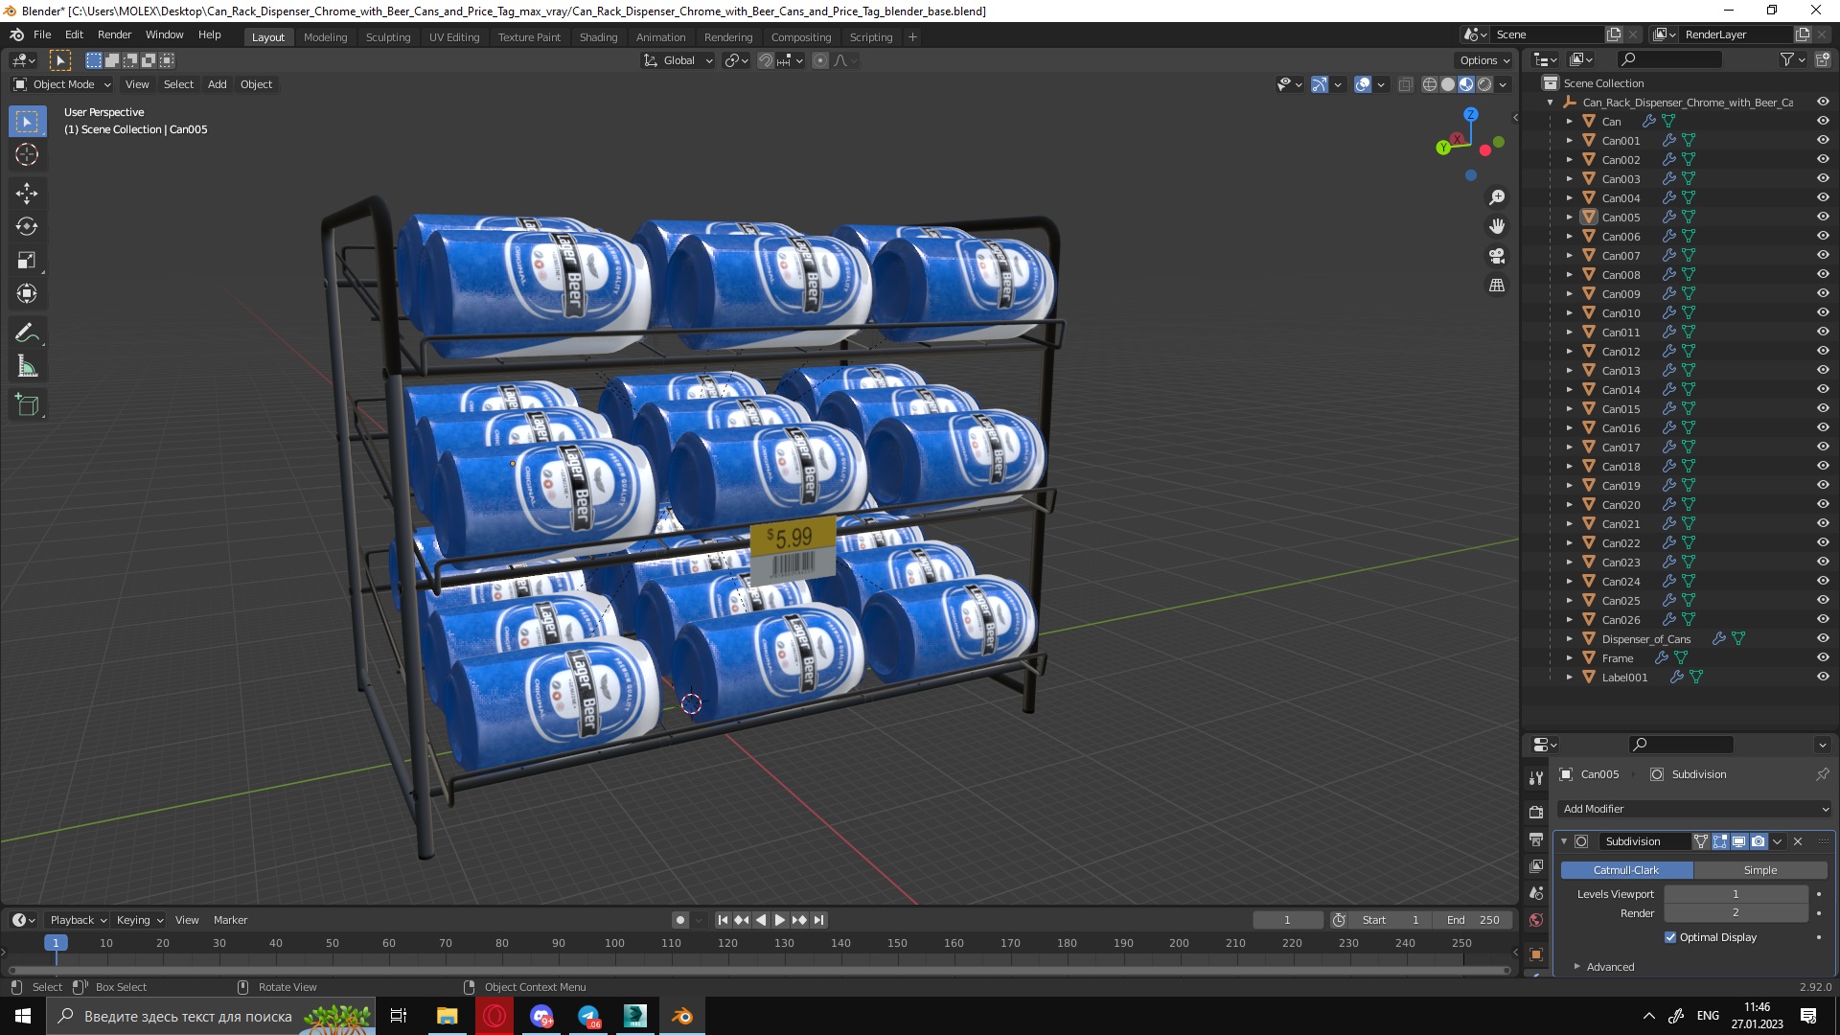Image resolution: width=1840 pixels, height=1035 pixels.
Task: Click the Marker menu in timeline
Action: (x=230, y=920)
